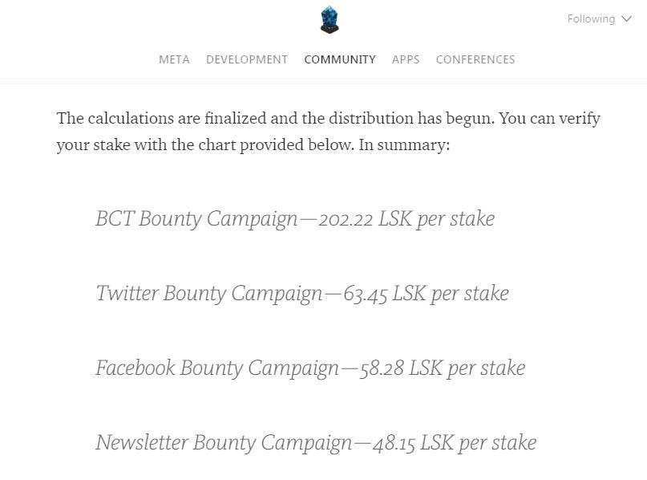Click the Facebook Bounty Campaign line
The width and height of the screenshot is (647, 480).
310,368
